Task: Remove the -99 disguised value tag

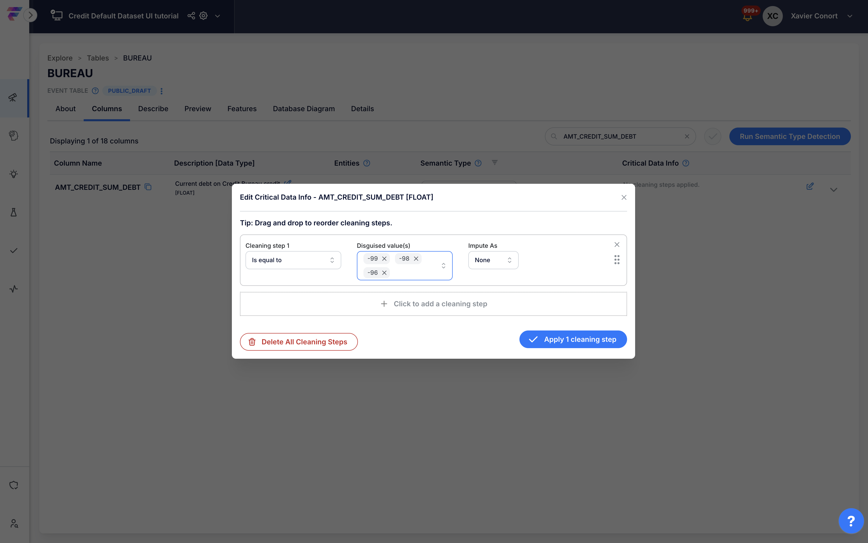Action: [384, 259]
